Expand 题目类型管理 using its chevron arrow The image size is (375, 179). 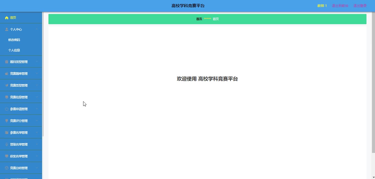(37, 62)
